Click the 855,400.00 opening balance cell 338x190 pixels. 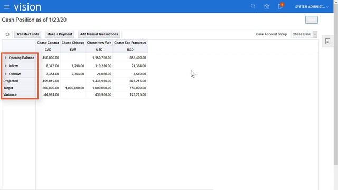point(130,58)
